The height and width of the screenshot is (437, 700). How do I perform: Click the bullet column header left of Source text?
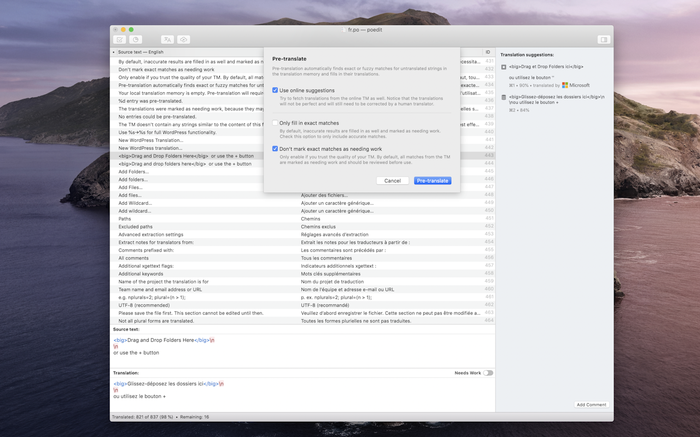pyautogui.click(x=113, y=52)
